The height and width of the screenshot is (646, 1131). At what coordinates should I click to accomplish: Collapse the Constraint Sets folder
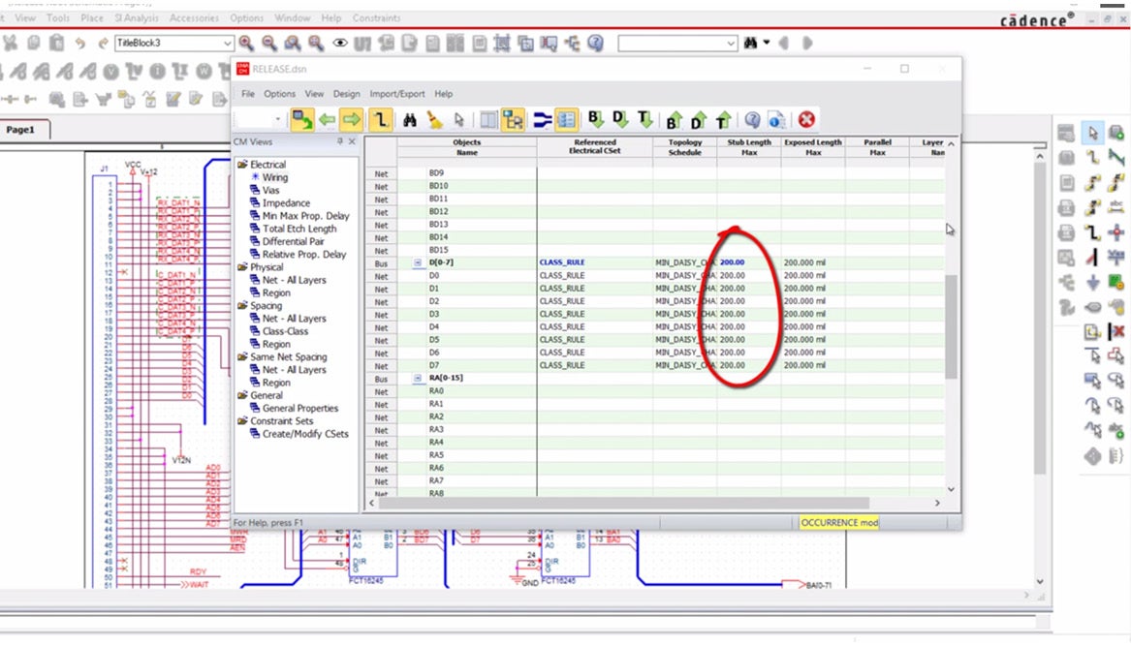click(243, 421)
